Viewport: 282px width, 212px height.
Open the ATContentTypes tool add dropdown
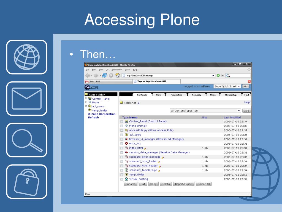tap(205, 111)
